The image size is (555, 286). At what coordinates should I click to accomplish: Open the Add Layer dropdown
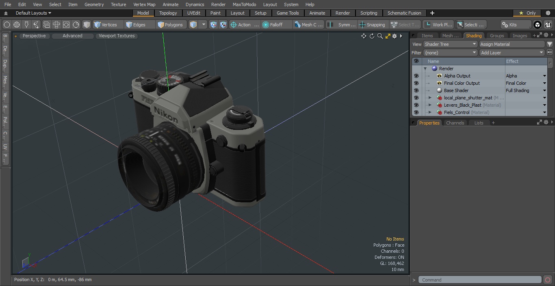(x=512, y=53)
